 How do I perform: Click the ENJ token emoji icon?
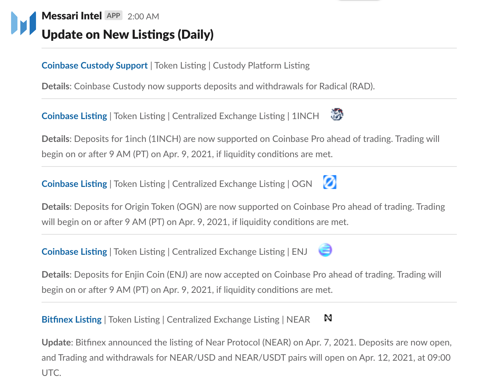click(325, 250)
